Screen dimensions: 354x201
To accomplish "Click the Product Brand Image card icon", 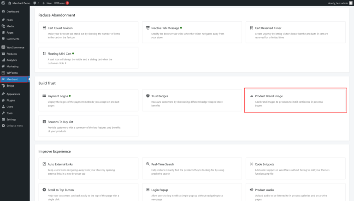I will pos(252,96).
